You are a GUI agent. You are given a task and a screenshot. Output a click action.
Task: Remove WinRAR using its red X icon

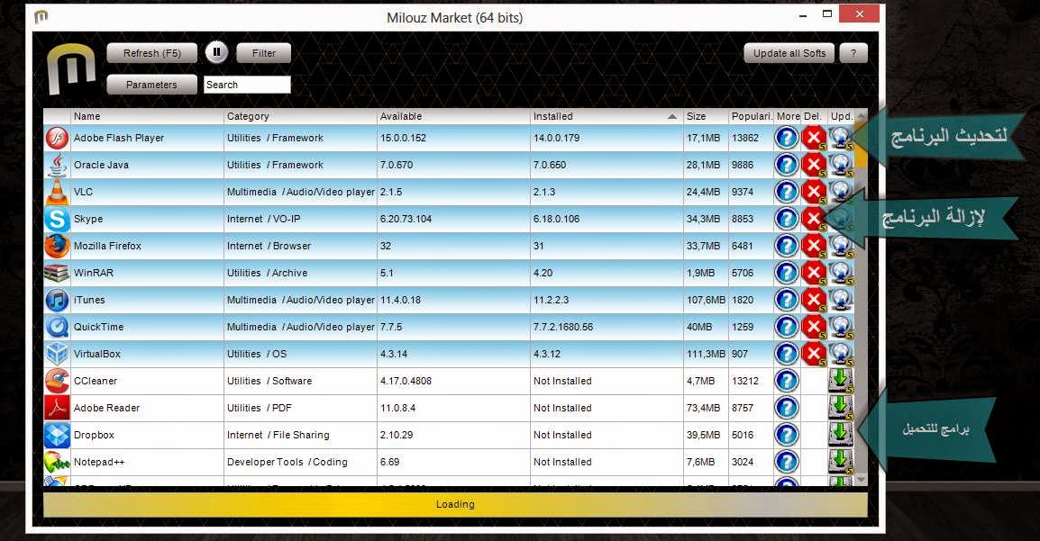[814, 273]
